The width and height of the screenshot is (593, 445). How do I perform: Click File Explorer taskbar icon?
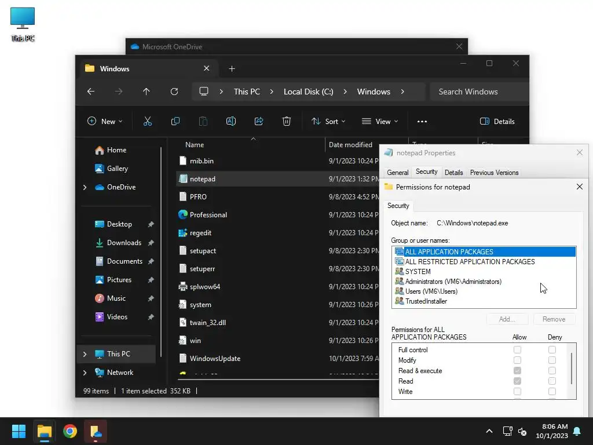pyautogui.click(x=44, y=431)
